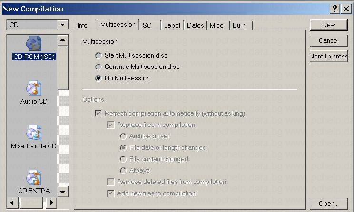Image resolution: width=354 pixels, height=212 pixels.
Task: Open the Burn tab
Action: 239,26
